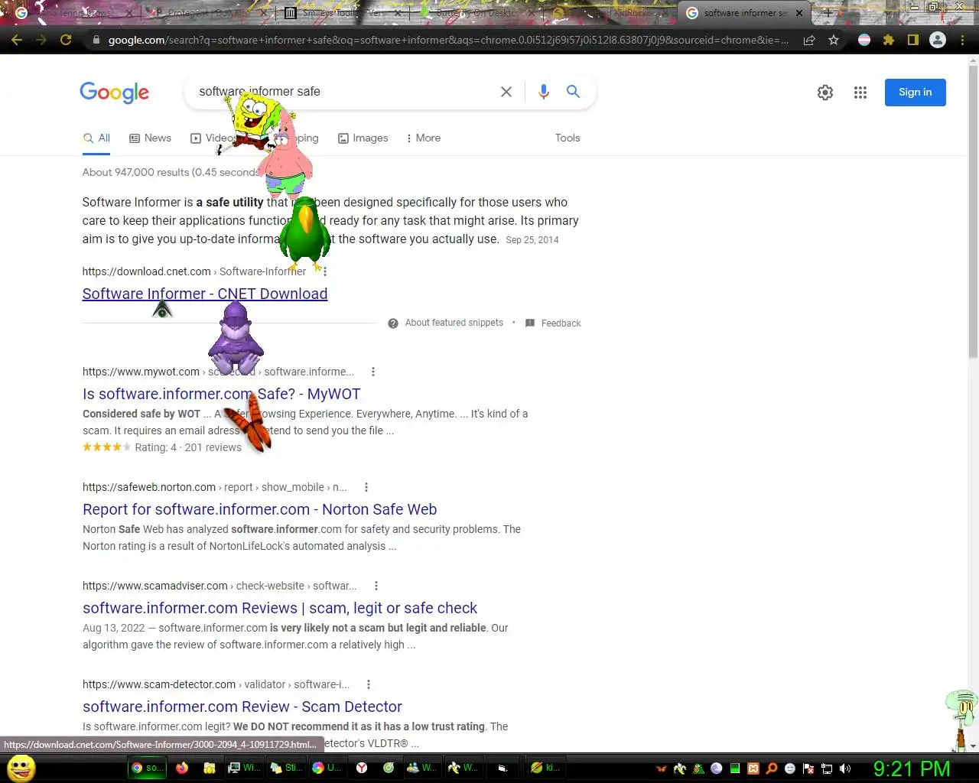
Task: Click the browser forward arrow
Action: [x=41, y=40]
